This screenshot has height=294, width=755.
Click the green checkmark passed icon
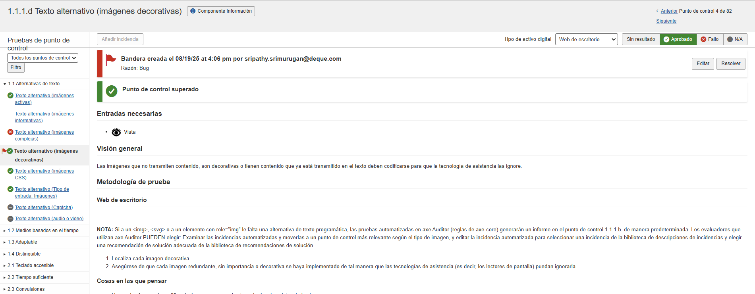112,91
